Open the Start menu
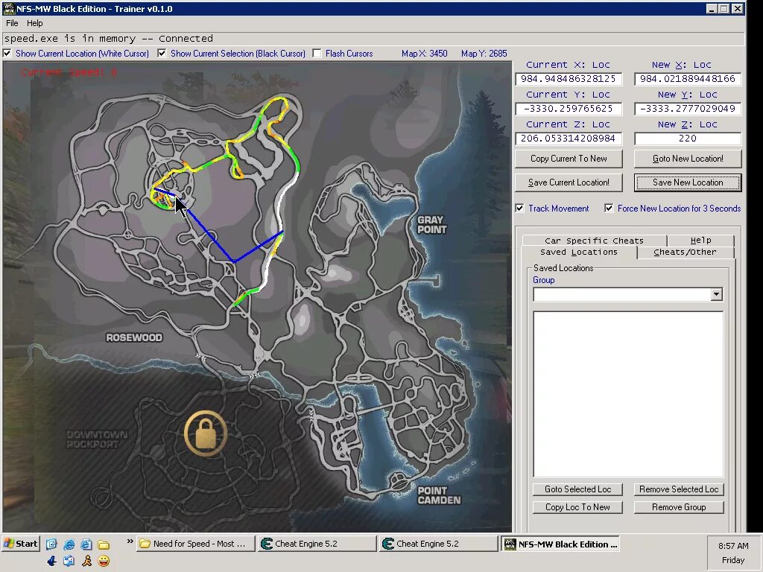This screenshot has width=763, height=572. point(21,543)
